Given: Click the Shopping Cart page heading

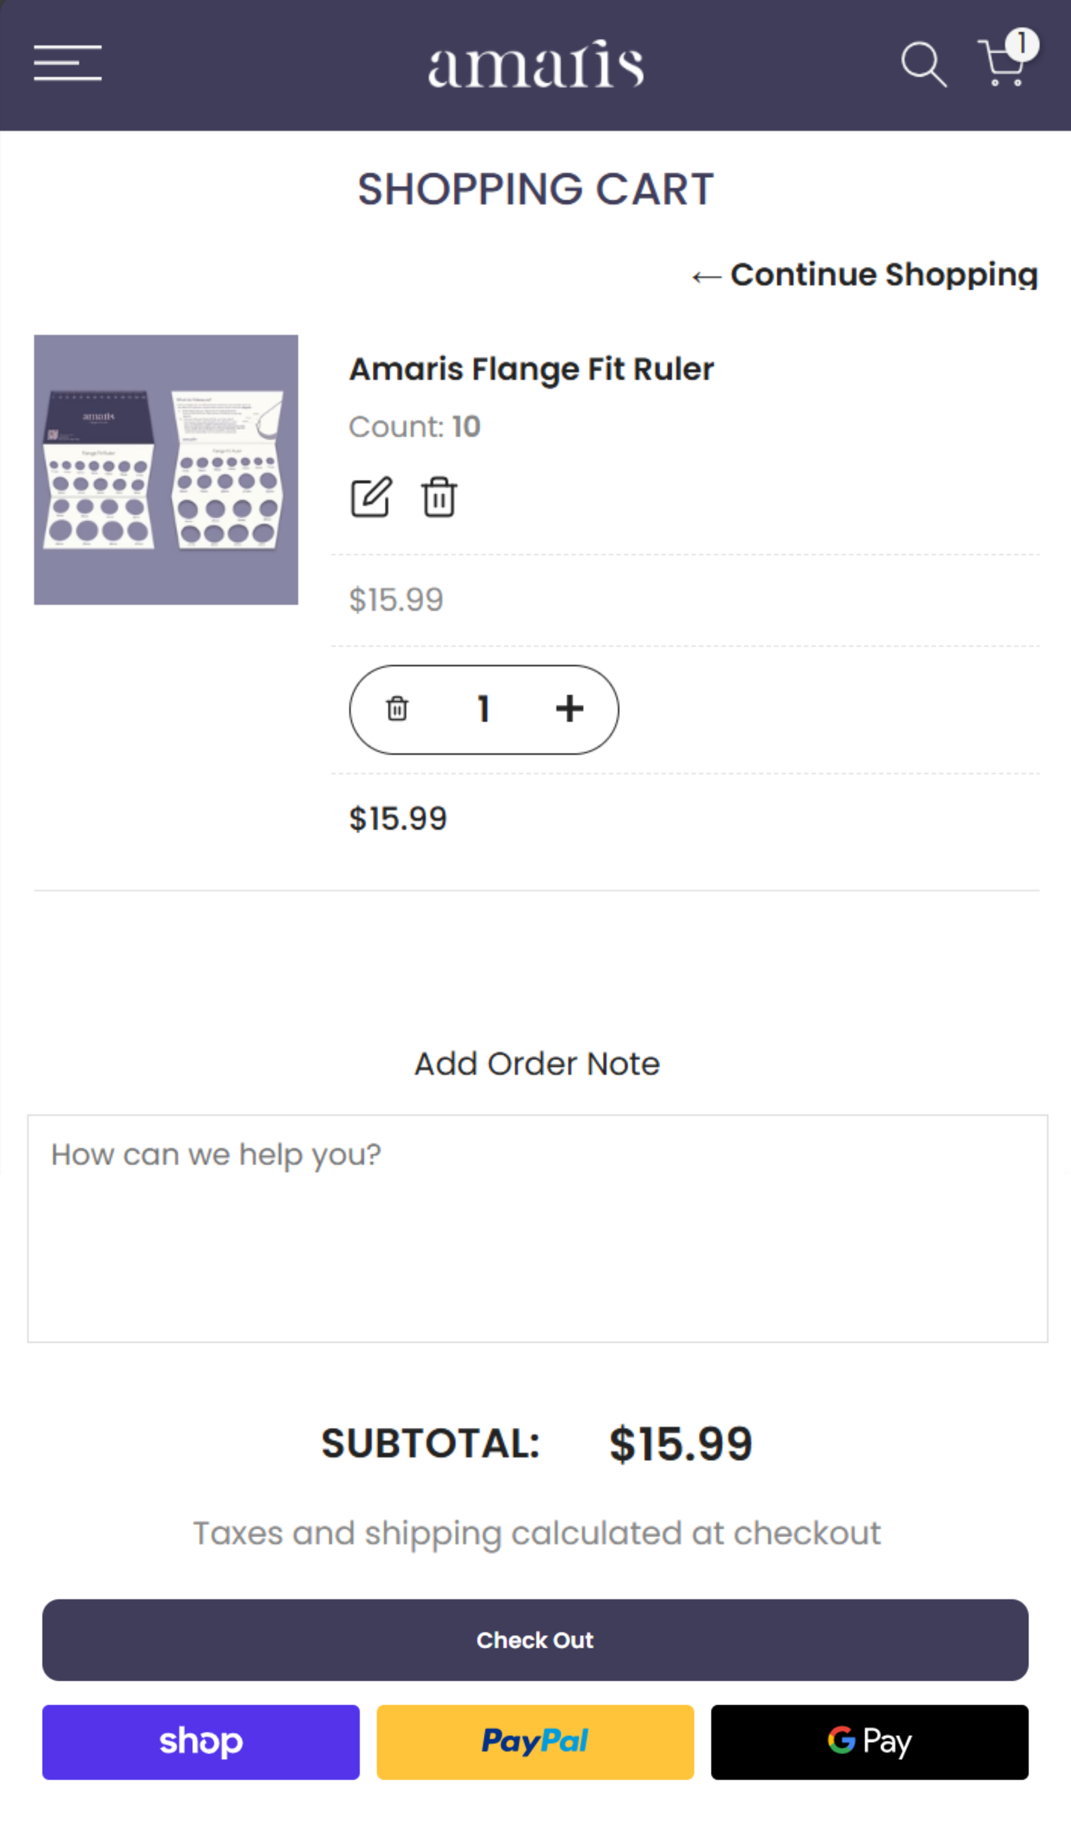Looking at the screenshot, I should [x=535, y=189].
